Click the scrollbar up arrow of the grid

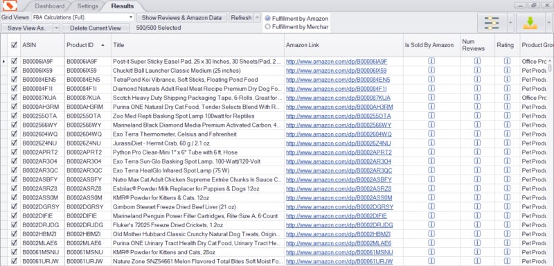click(549, 61)
